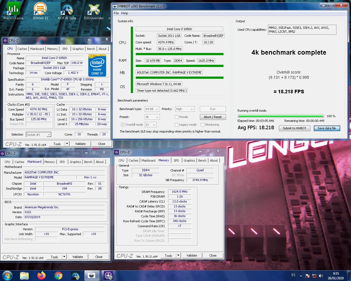This screenshot has width=351, height=281.
Task: Click Core Speed field in CPU-Z
Action: (39, 109)
